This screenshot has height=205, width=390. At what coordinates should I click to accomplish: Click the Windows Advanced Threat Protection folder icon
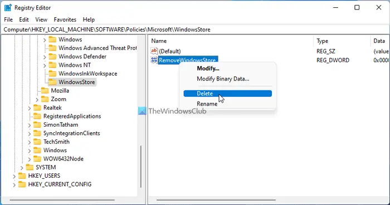click(52, 48)
